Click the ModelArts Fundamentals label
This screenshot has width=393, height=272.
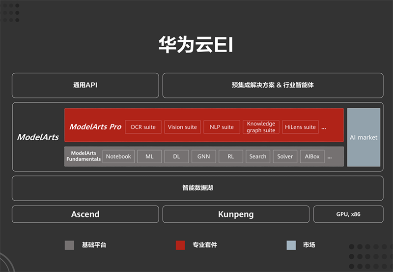[84, 156]
